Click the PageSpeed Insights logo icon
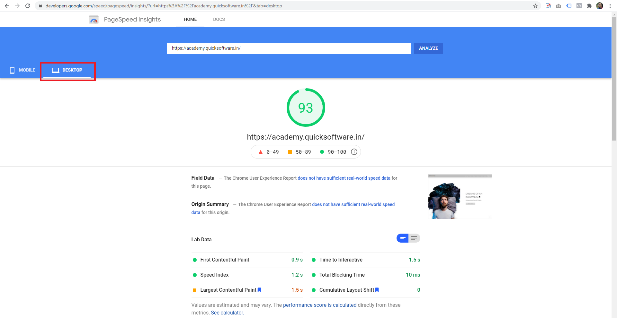Image resolution: width=617 pixels, height=318 pixels. (94, 20)
